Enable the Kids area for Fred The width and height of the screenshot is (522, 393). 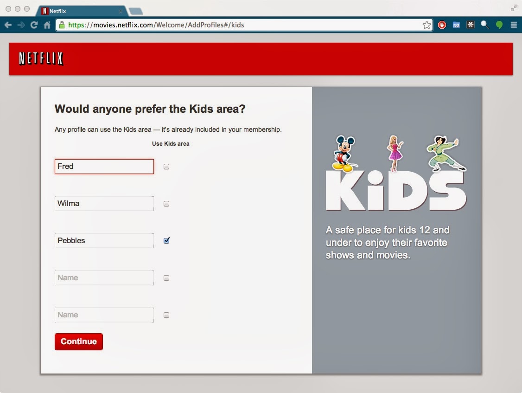(x=166, y=167)
